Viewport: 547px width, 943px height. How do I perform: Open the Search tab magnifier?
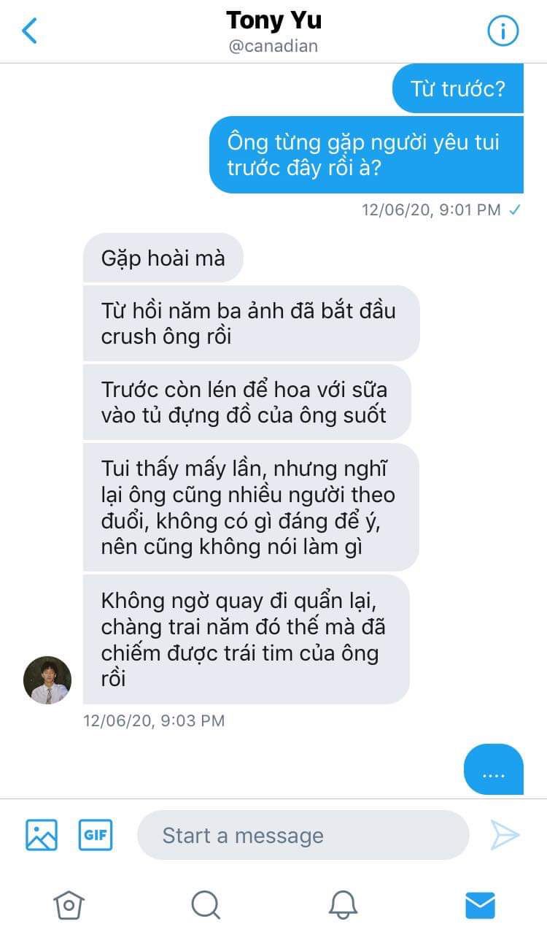[206, 905]
